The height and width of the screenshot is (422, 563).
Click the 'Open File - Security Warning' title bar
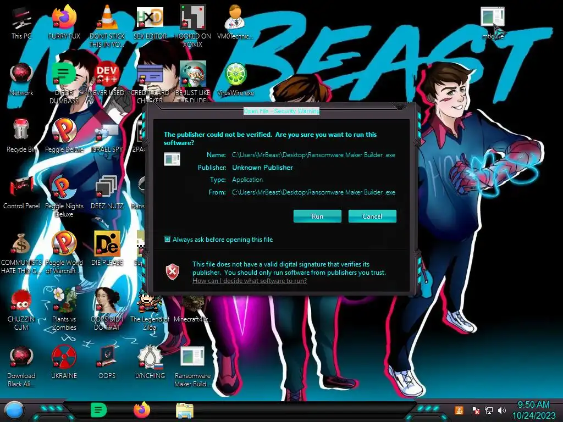tap(281, 111)
